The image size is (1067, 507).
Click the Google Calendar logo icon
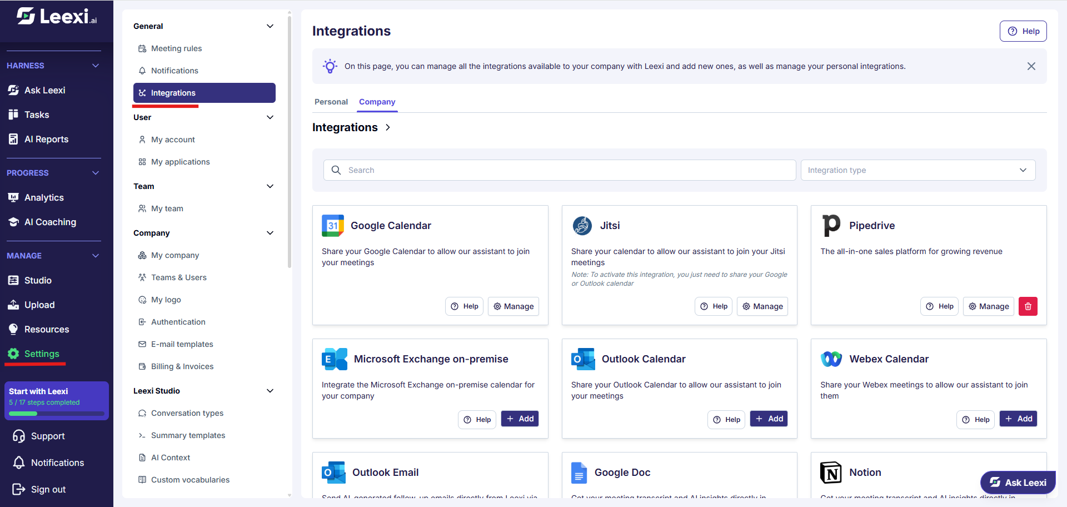pos(333,226)
